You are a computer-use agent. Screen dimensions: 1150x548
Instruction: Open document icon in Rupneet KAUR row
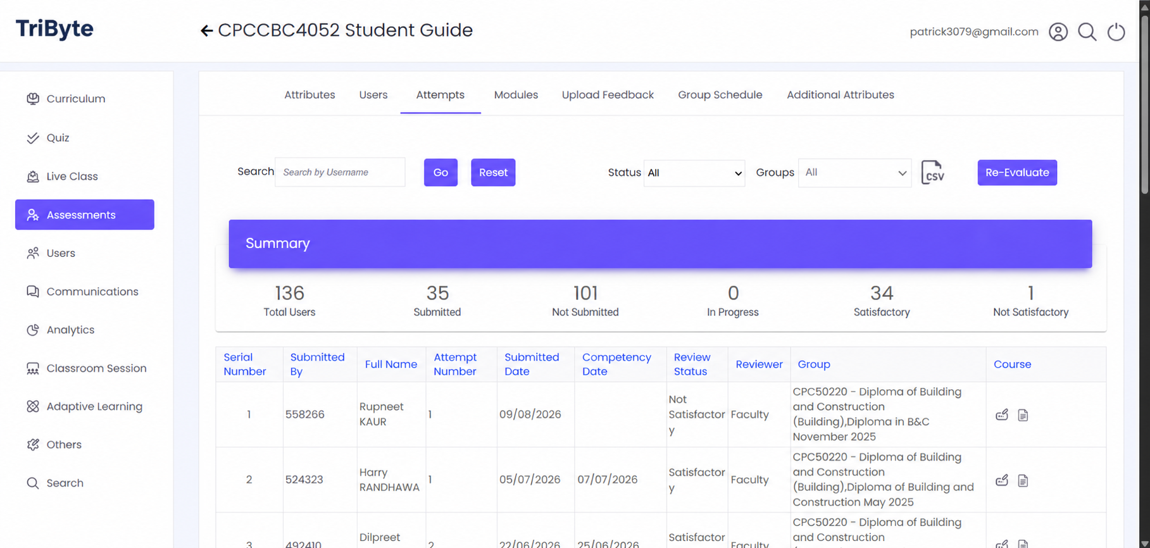coord(1023,415)
